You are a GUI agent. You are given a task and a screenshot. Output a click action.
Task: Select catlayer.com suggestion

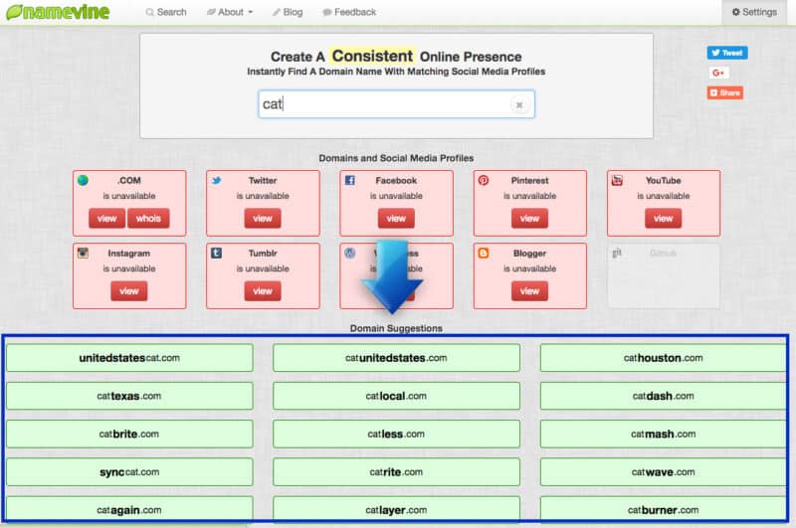pos(396,509)
